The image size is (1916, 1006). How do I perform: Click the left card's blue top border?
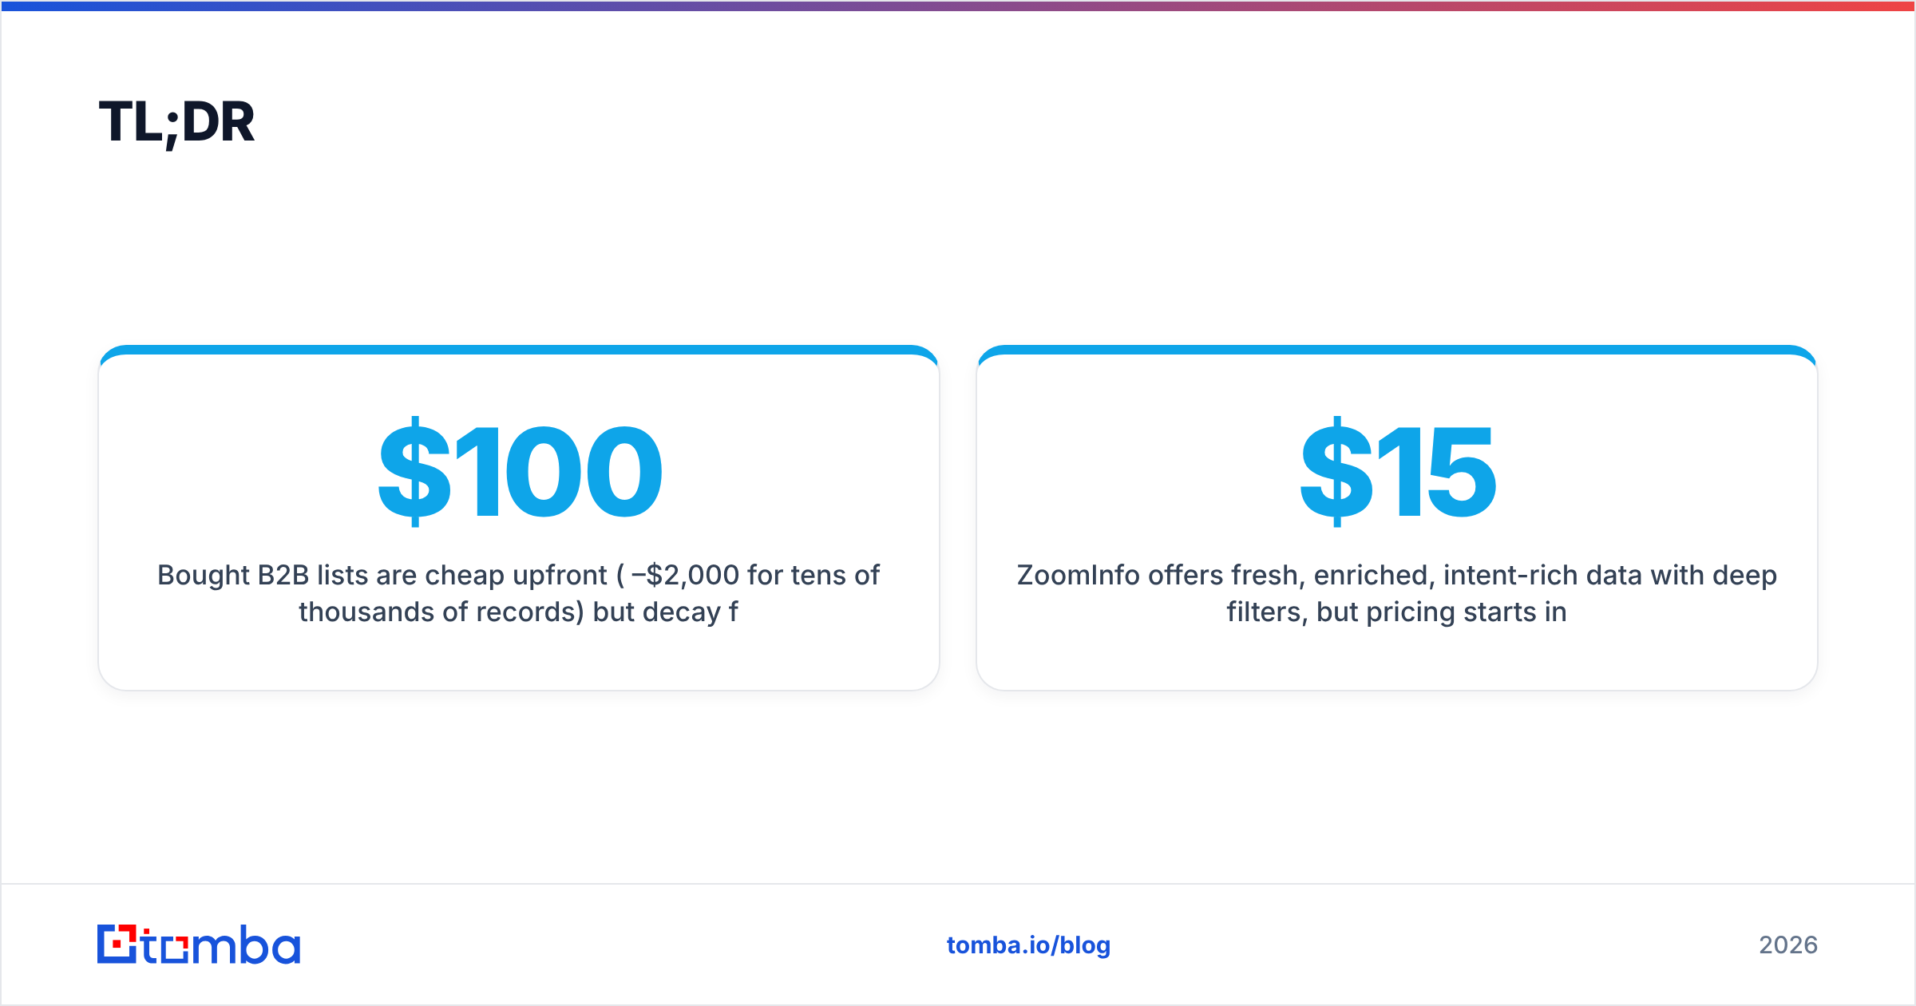(518, 350)
